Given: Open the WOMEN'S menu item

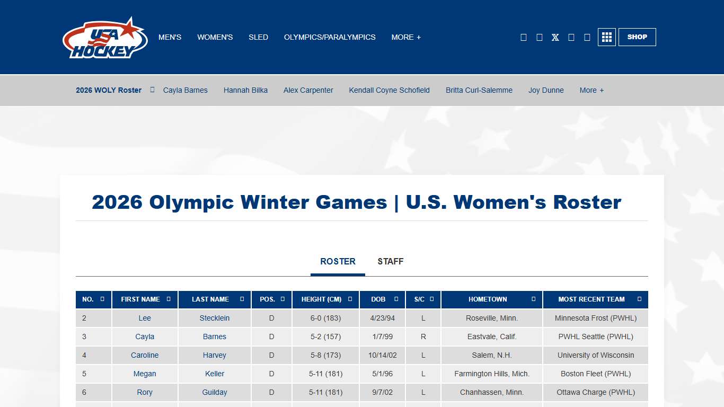Looking at the screenshot, I should [x=215, y=37].
